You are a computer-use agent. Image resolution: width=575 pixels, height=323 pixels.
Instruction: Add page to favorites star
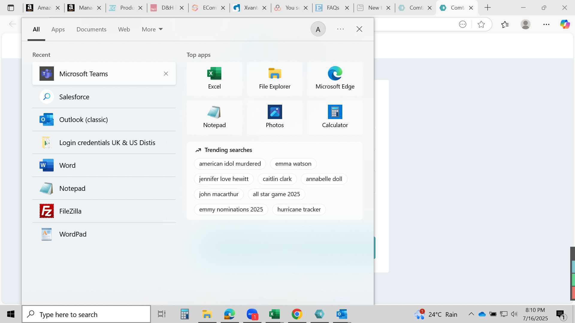tap(481, 24)
